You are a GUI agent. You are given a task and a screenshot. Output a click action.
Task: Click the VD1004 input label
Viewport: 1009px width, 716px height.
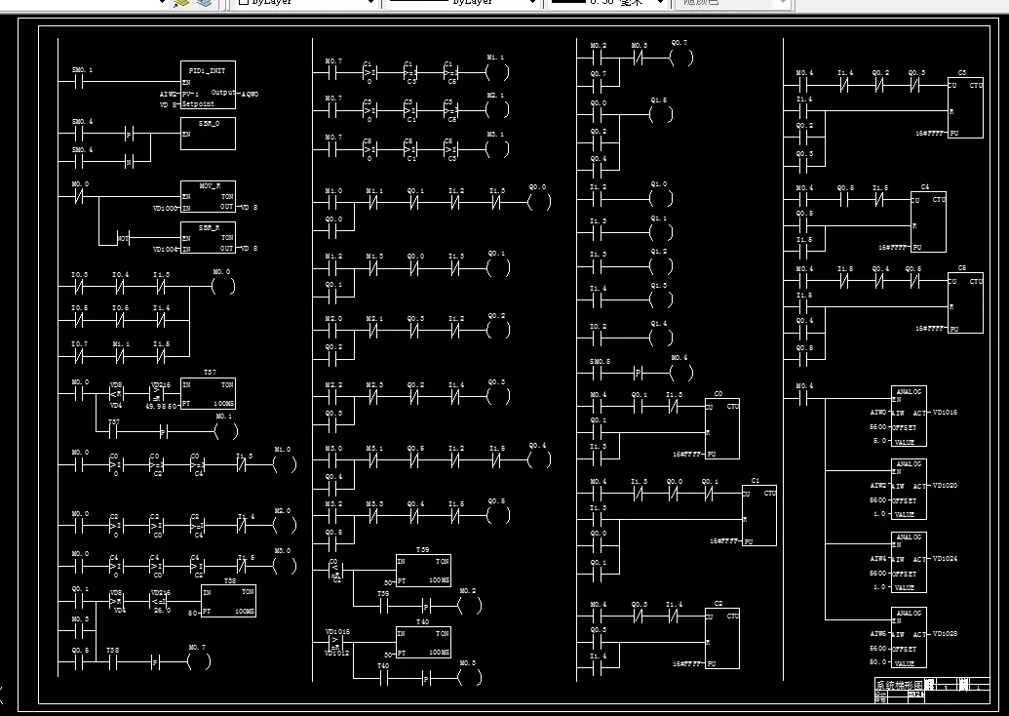[164, 249]
